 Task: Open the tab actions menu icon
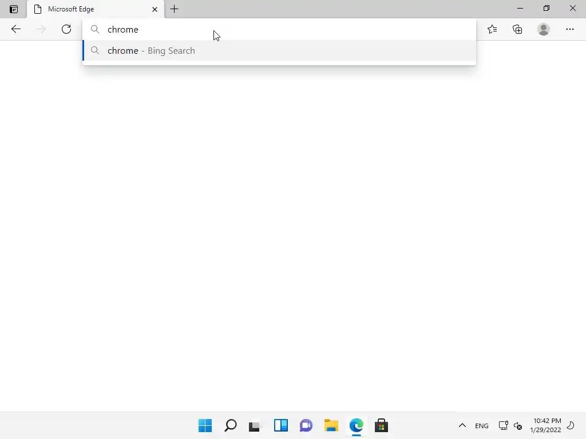pos(14,9)
